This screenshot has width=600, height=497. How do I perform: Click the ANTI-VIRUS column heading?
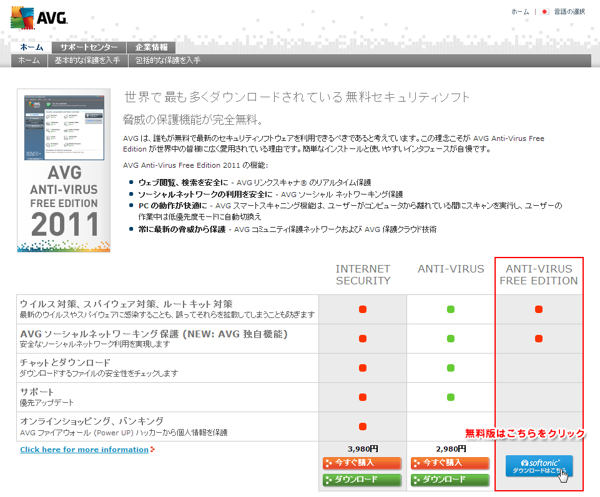coord(451,269)
